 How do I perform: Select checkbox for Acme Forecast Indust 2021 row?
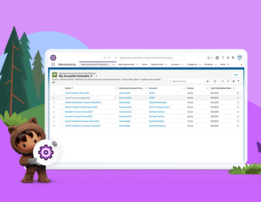coord(62,93)
